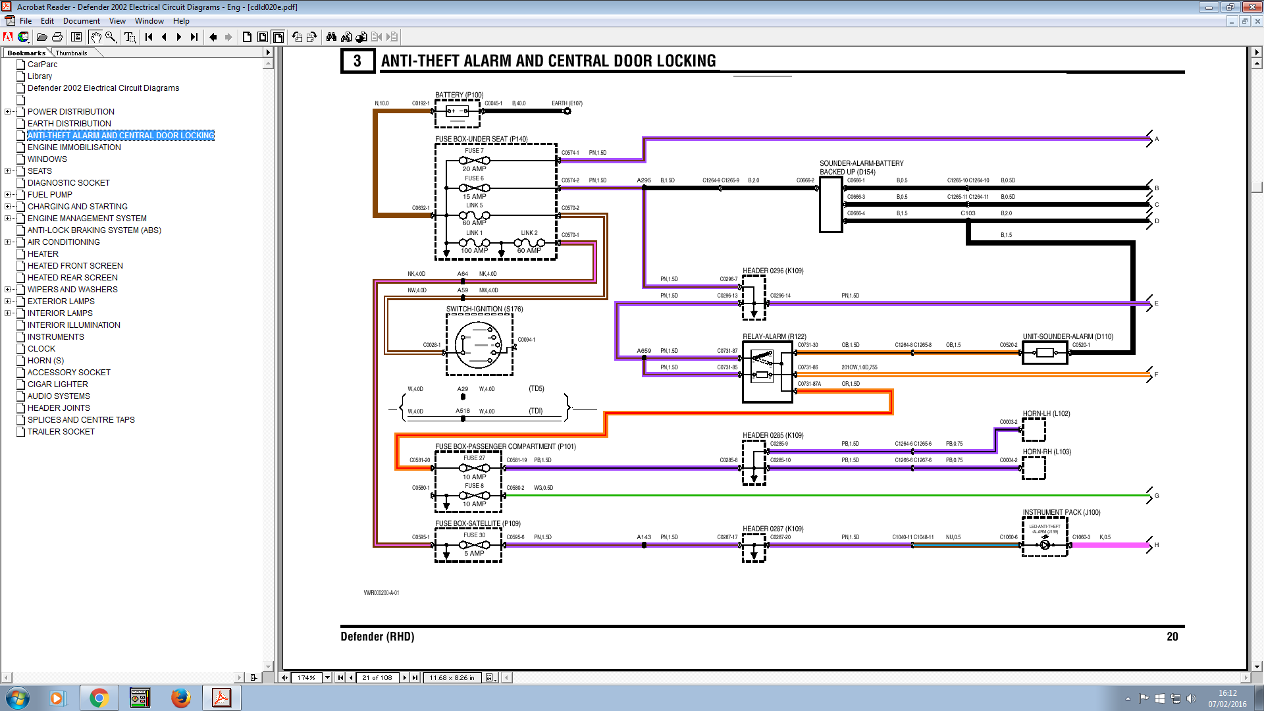Viewport: 1264px width, 711px height.
Task: Open the Bookmarks panel flyout arrow
Action: click(x=267, y=52)
